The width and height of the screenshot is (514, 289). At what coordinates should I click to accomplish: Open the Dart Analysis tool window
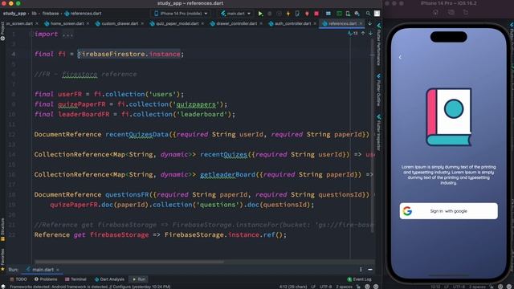click(109, 279)
